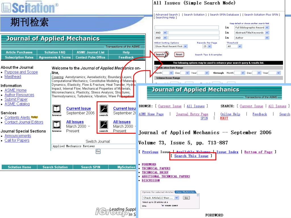The width and height of the screenshot is (291, 218).
Task: Click the Reset button
Action: [x=179, y=54]
